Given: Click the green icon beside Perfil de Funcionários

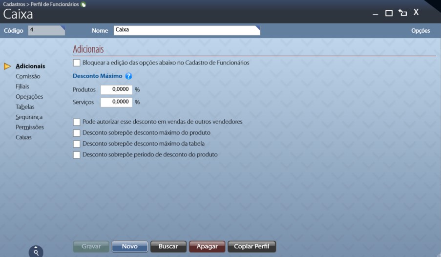Looking at the screenshot, I should [x=83, y=4].
